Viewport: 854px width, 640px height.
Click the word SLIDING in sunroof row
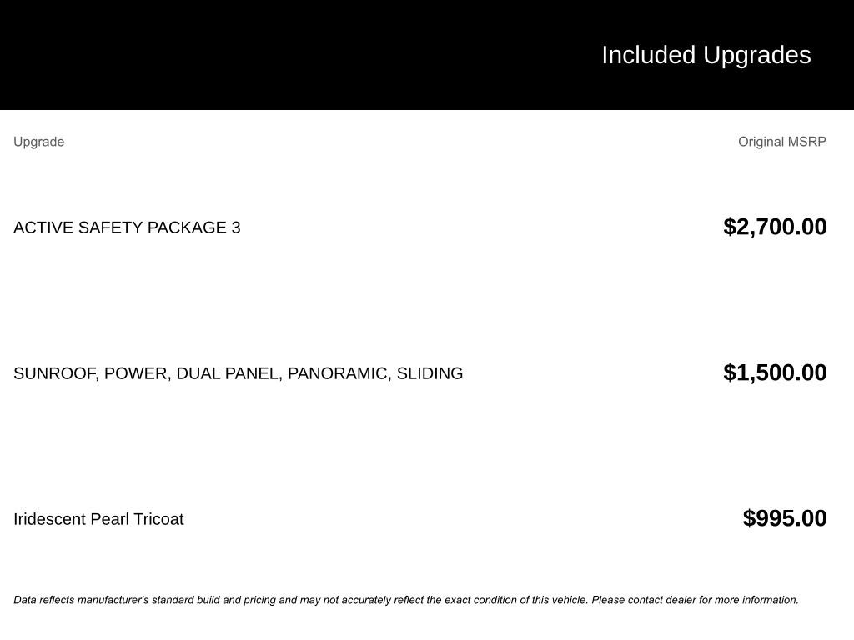[430, 373]
